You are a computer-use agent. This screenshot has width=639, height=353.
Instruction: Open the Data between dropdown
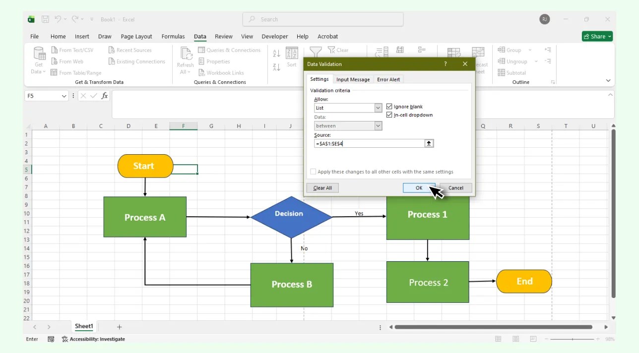click(378, 126)
